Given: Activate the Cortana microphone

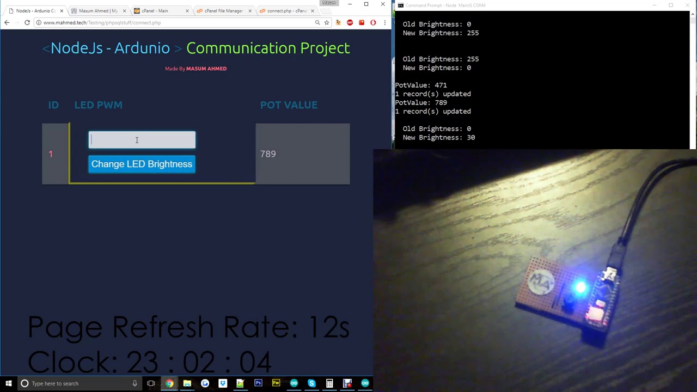Looking at the screenshot, I should coord(134,383).
